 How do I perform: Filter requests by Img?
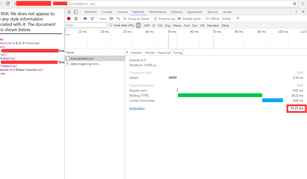click(168, 25)
